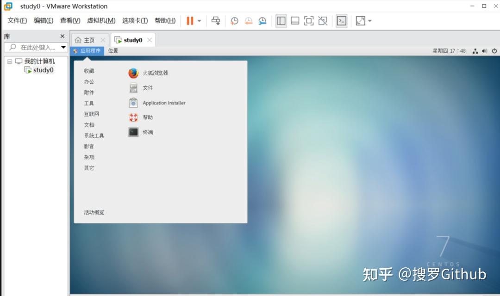Select the 附件 category
500x296 pixels.
(89, 92)
